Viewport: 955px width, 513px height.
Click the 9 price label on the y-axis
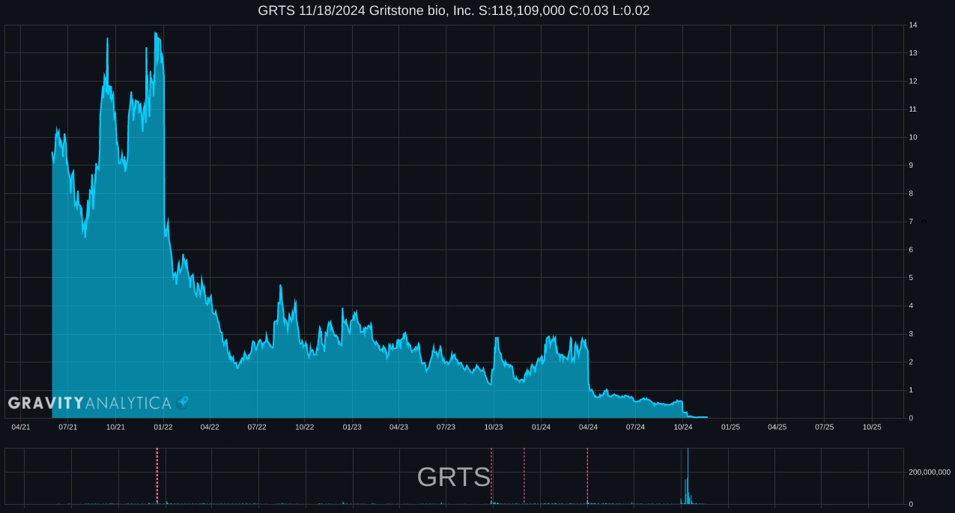(x=911, y=166)
